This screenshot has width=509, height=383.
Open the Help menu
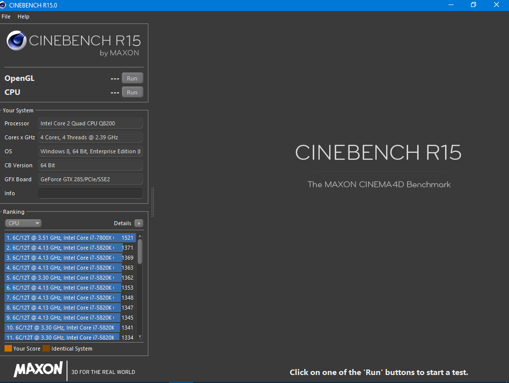[x=23, y=16]
